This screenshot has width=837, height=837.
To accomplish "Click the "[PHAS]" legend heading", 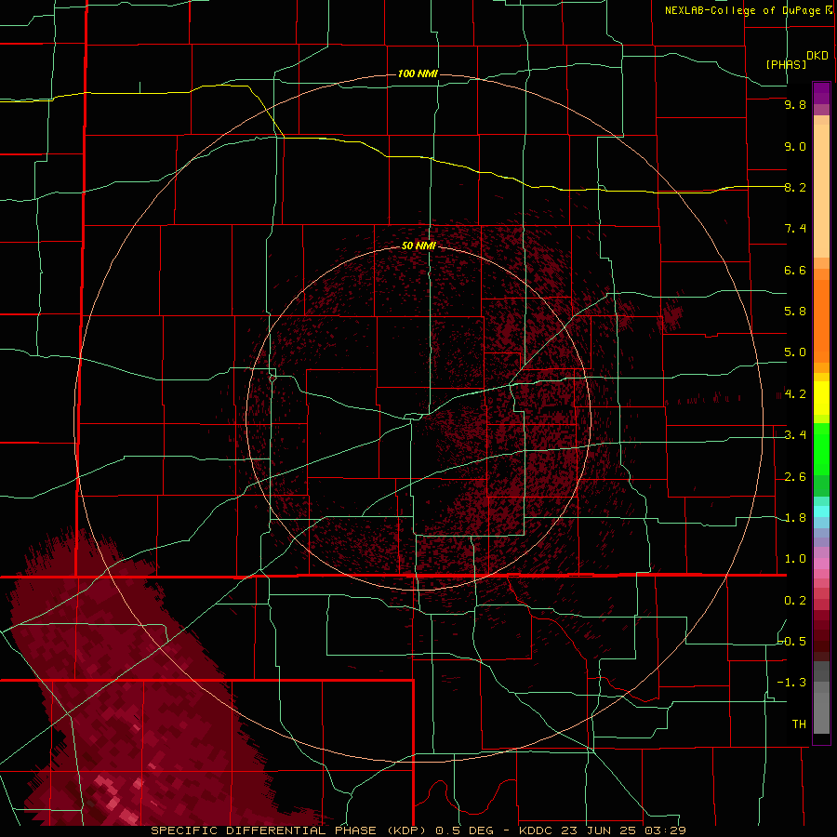I will pos(786,64).
